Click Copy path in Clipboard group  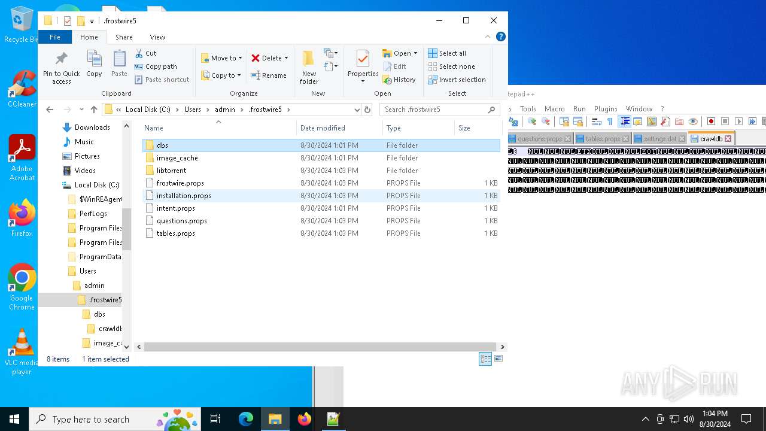tap(156, 66)
